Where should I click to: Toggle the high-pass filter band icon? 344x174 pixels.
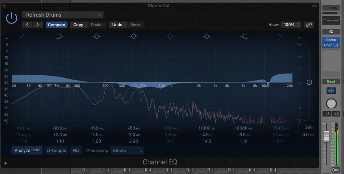coord(23,36)
